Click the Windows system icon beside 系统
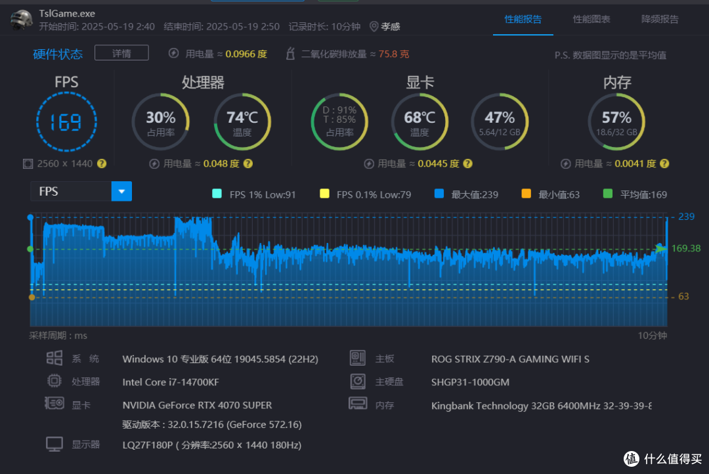The width and height of the screenshot is (709, 474). click(x=54, y=358)
